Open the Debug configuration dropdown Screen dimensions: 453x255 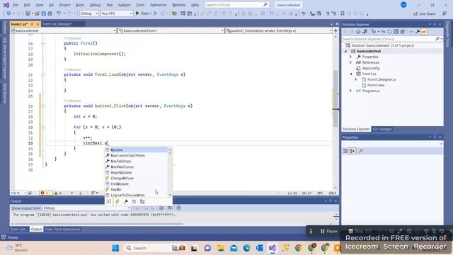point(89,13)
